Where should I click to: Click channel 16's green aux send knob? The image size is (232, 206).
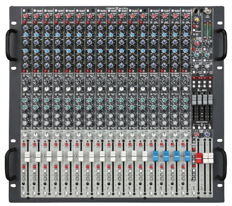[186, 100]
